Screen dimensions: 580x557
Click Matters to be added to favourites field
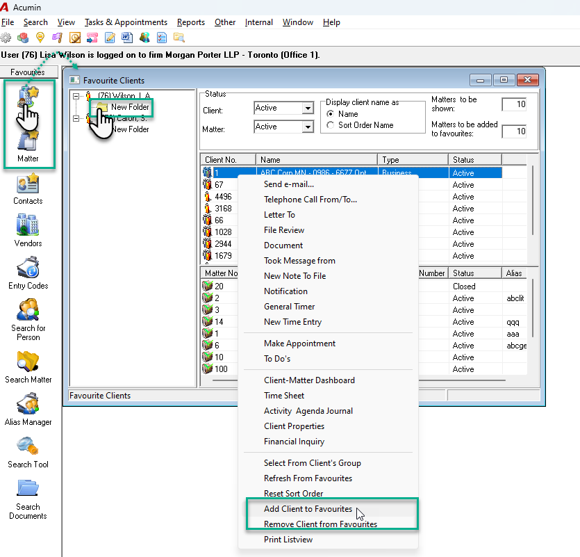514,131
